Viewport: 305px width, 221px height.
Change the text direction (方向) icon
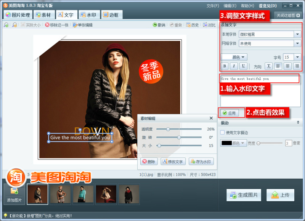(269, 66)
